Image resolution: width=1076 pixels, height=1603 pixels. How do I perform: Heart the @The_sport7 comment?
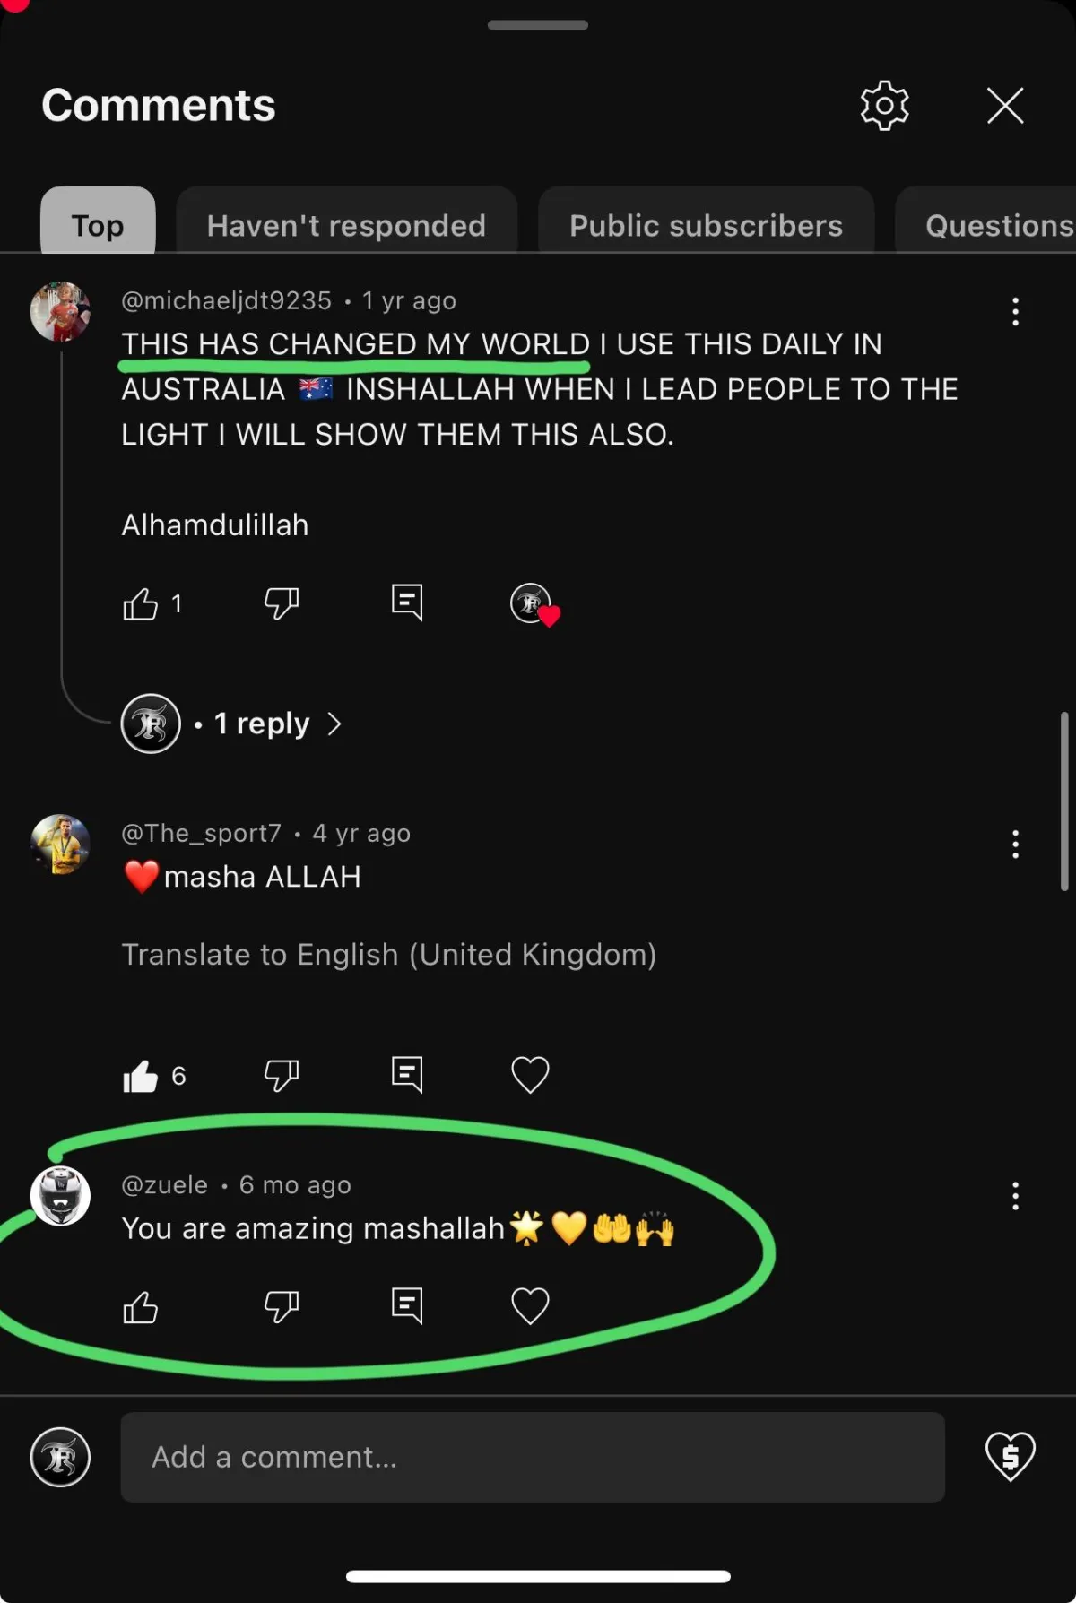[530, 1075]
